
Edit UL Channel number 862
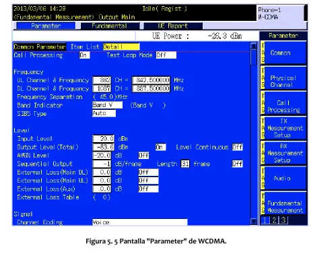(102, 80)
